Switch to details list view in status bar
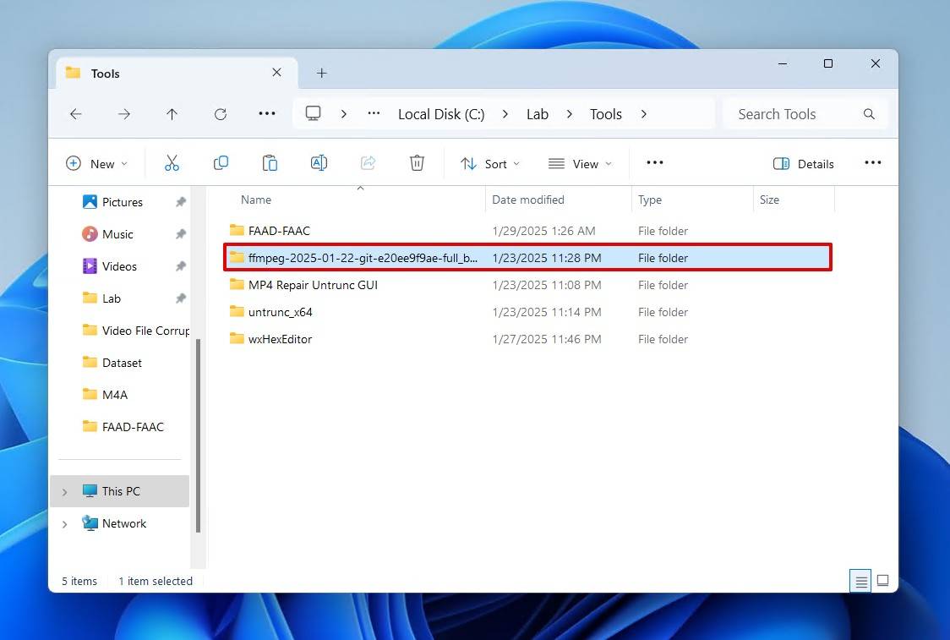This screenshot has width=950, height=640. (x=861, y=581)
